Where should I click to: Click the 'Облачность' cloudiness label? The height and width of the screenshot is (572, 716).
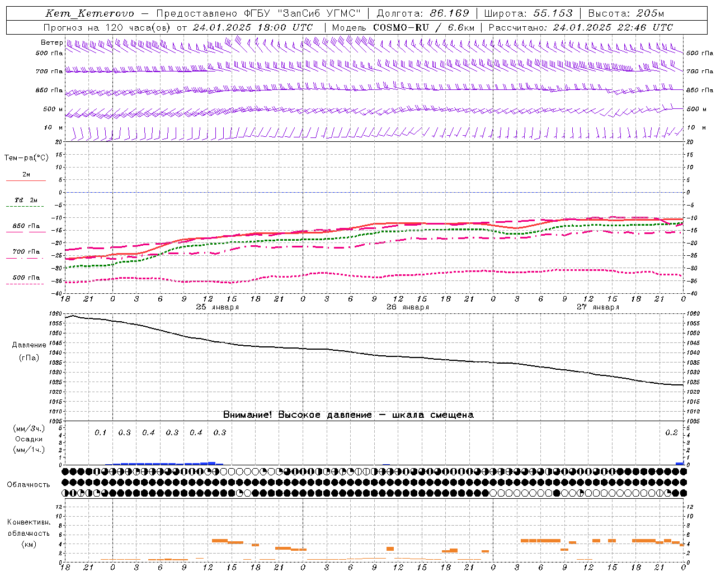click(29, 485)
